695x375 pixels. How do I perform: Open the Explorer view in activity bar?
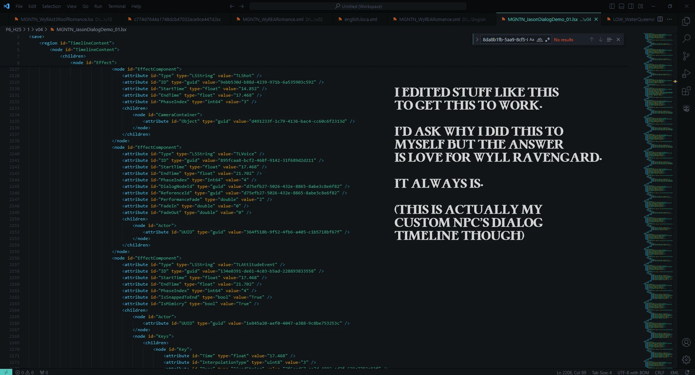[x=686, y=21]
